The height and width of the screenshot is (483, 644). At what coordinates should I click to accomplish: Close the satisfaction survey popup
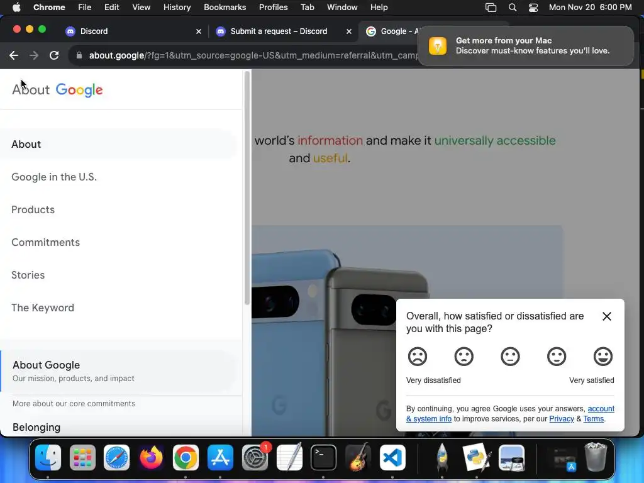[x=607, y=316]
